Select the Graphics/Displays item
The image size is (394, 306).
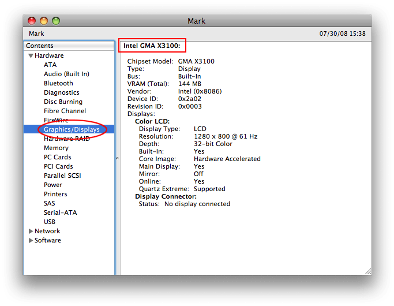[x=72, y=129]
